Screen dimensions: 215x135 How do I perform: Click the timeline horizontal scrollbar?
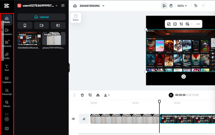pyautogui.click(x=147, y=134)
